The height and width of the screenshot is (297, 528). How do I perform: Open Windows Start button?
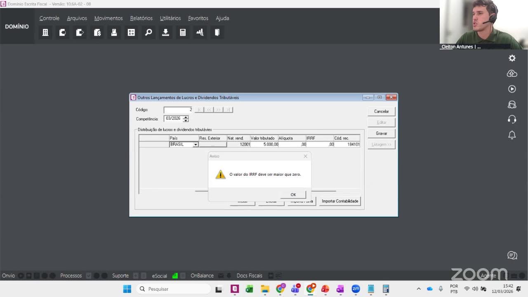[127, 289]
